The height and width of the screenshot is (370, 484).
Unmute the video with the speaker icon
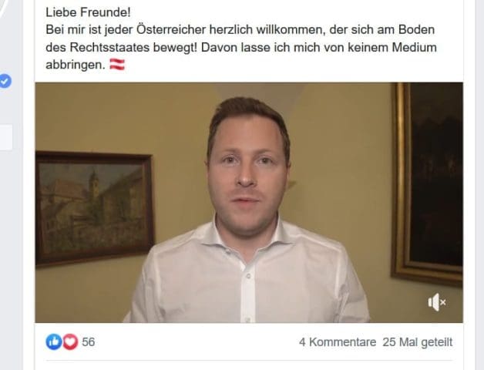pos(436,302)
